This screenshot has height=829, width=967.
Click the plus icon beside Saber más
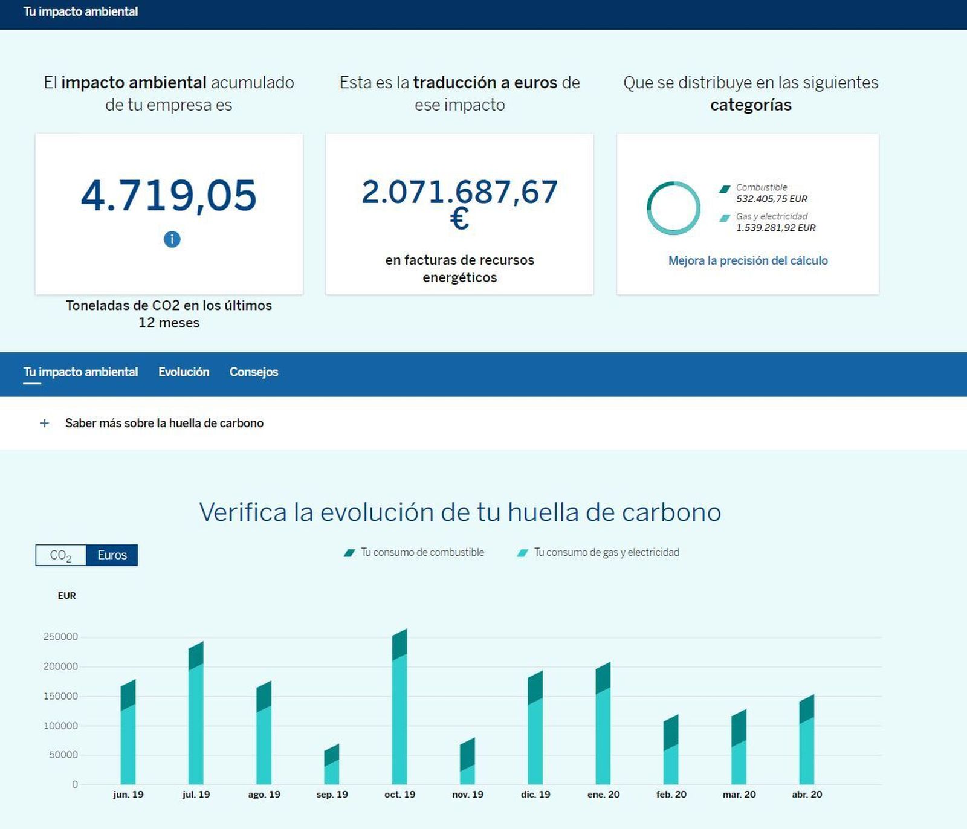pyautogui.click(x=44, y=424)
